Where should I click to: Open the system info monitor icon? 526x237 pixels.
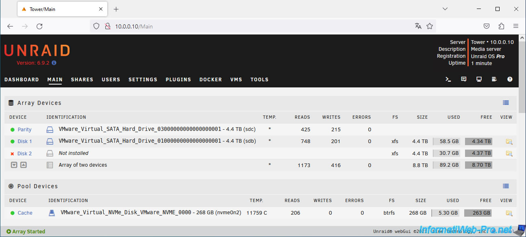pyautogui.click(x=479, y=80)
